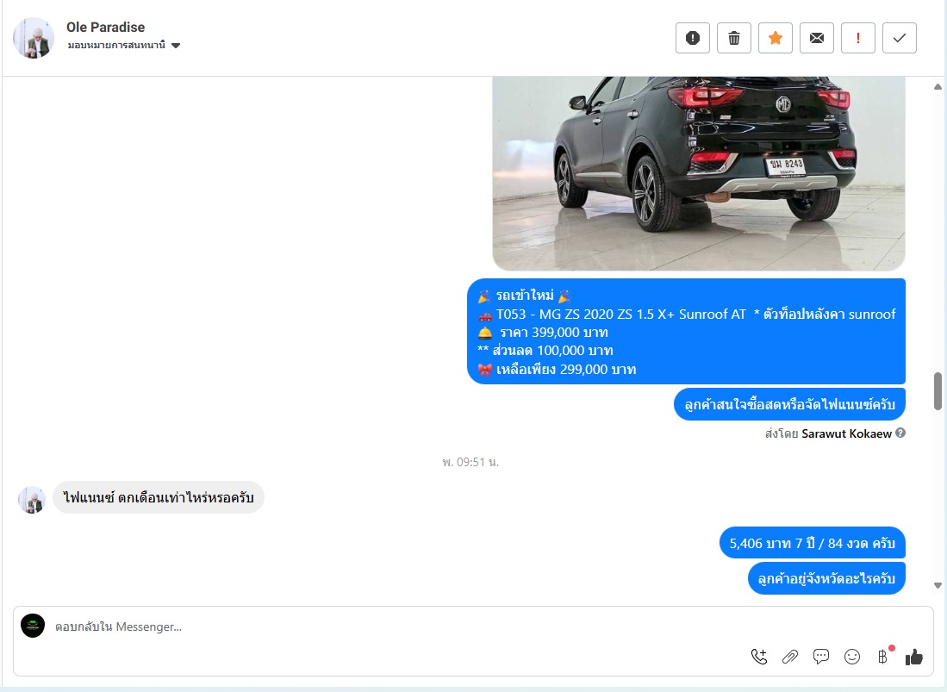Start a call with phone plus icon

(x=758, y=657)
